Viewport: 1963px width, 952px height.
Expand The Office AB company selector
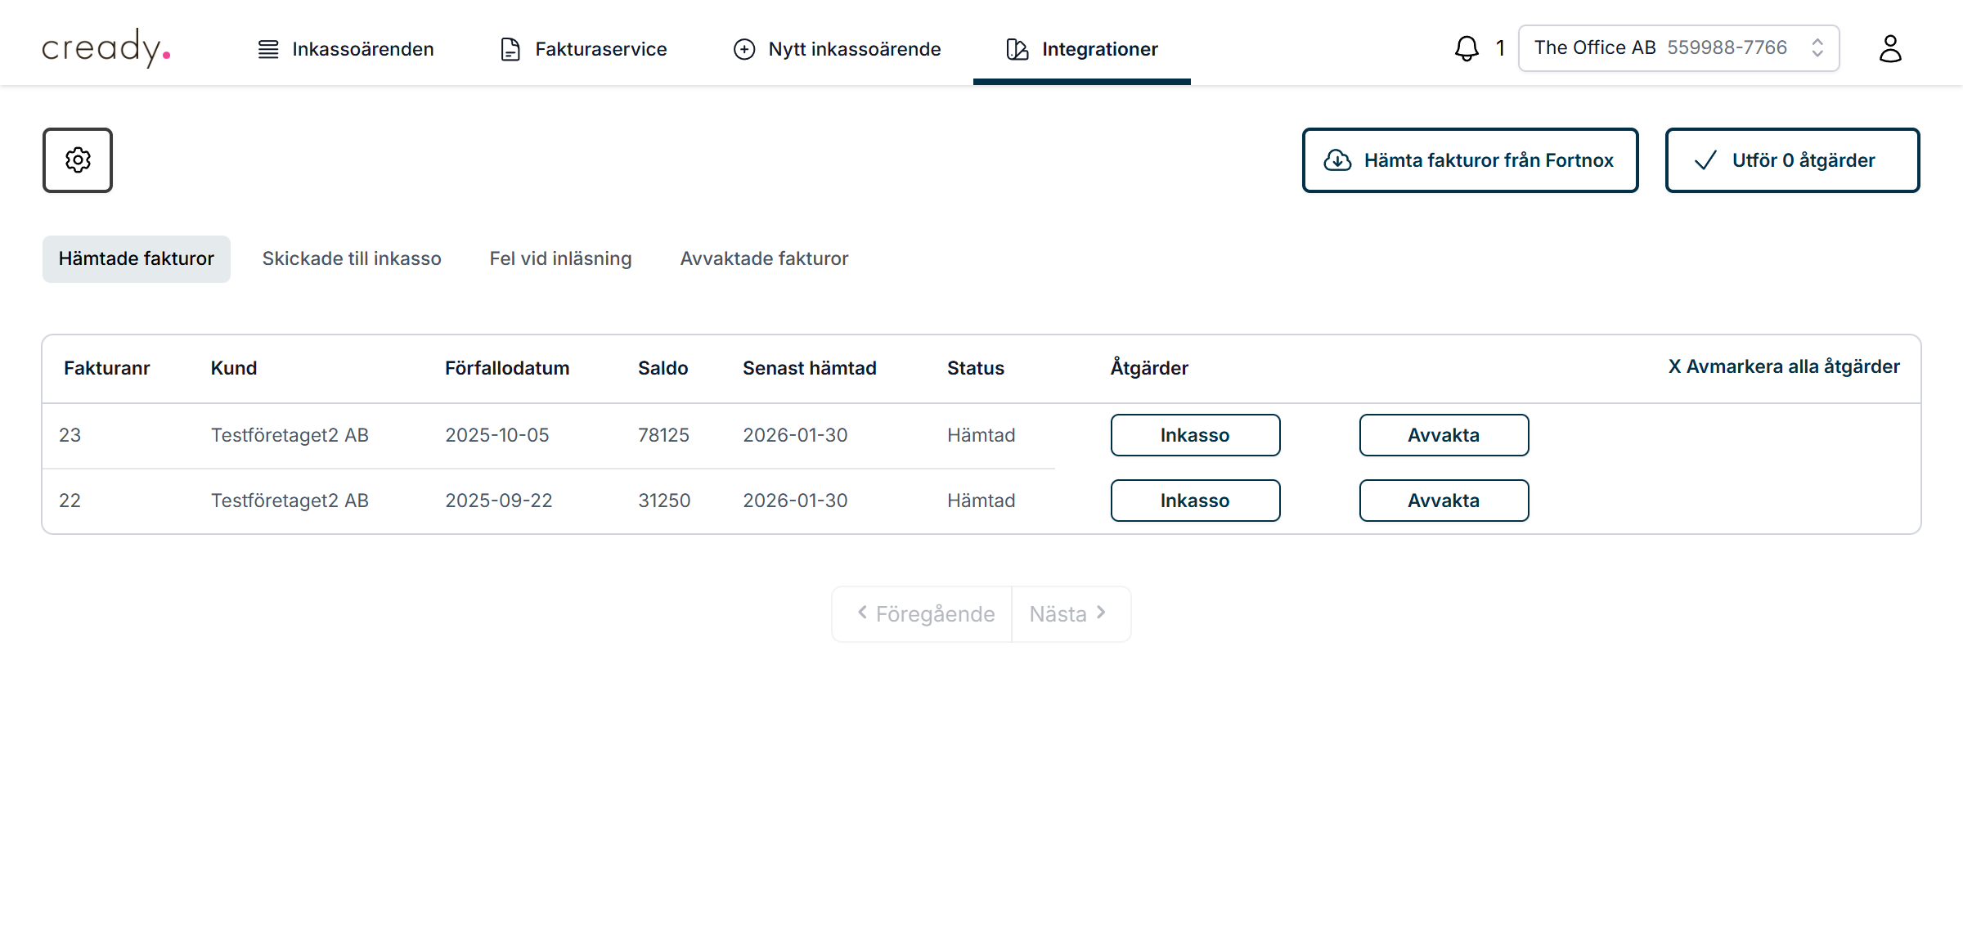click(x=1678, y=48)
